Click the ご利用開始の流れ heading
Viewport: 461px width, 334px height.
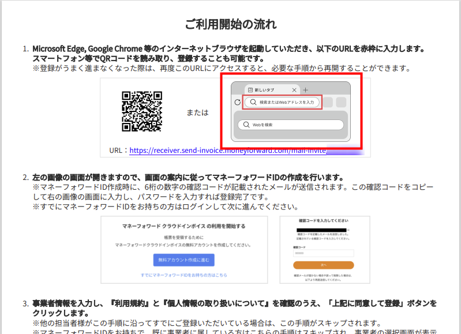click(x=230, y=24)
